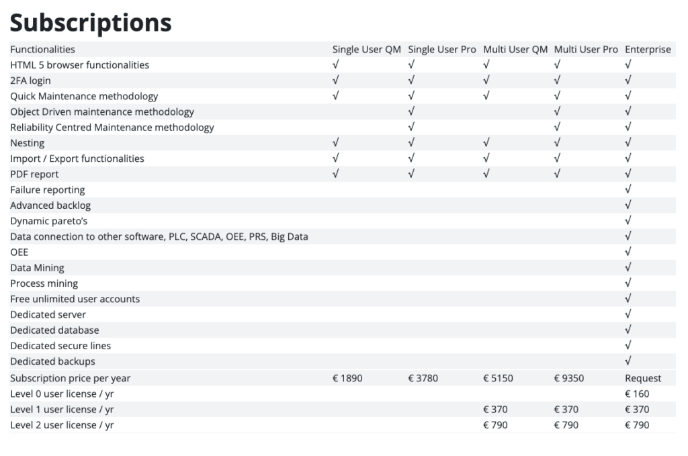Click the Enterprise 'Request' price cell
The height and width of the screenshot is (456, 688).
(643, 378)
